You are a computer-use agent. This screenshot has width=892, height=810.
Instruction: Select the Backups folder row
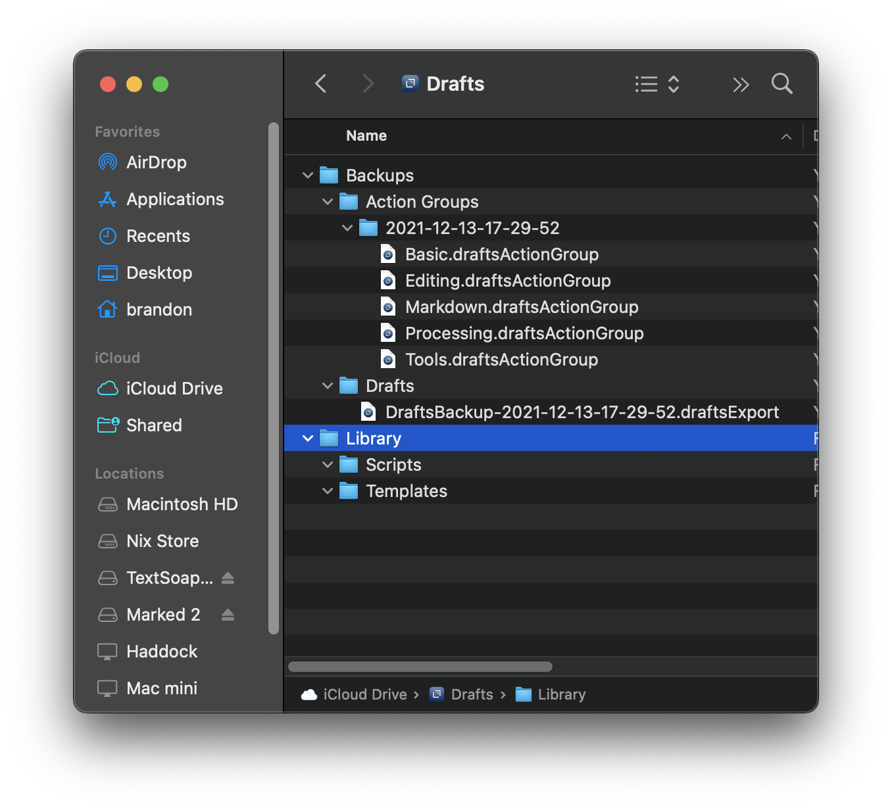pyautogui.click(x=551, y=175)
